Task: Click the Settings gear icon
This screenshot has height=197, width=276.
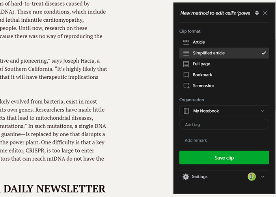Action: tap(186, 177)
